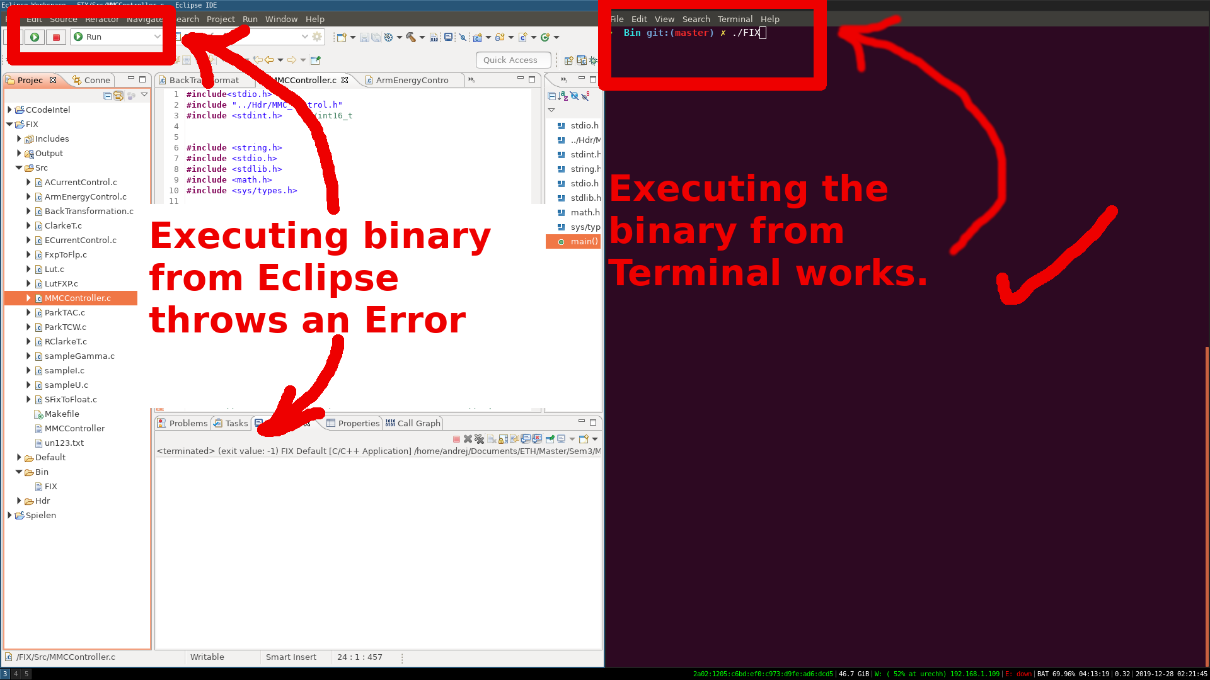This screenshot has height=680, width=1210.
Task: Build project with the hammer icon
Action: 410,37
